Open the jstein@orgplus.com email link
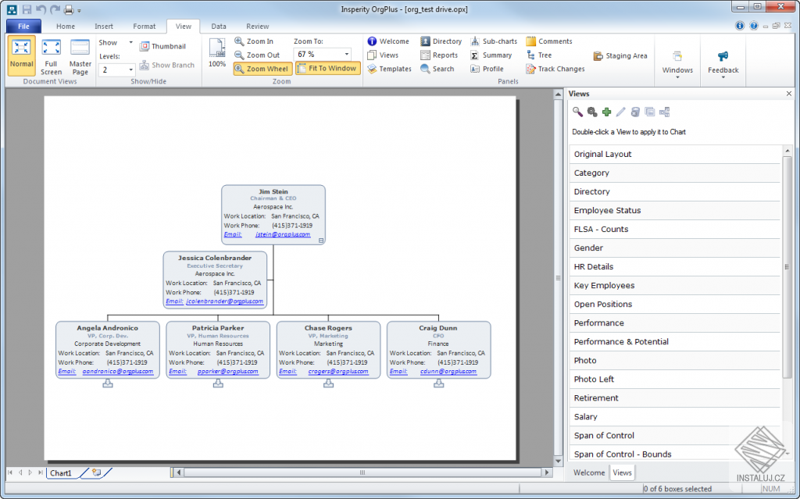Viewport: 800px width, 499px height. (283, 234)
